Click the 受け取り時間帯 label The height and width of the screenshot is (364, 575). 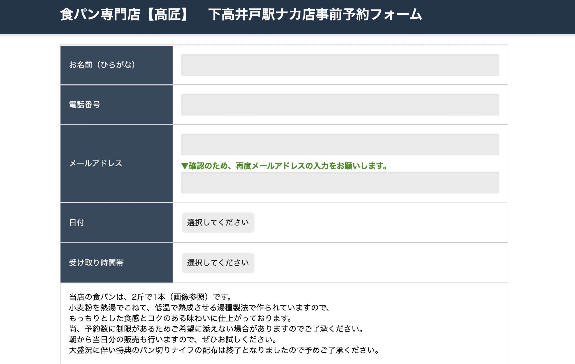point(96,263)
